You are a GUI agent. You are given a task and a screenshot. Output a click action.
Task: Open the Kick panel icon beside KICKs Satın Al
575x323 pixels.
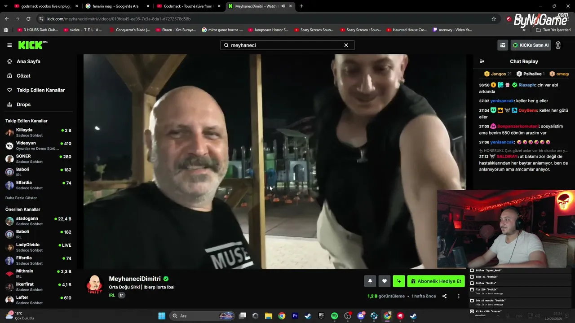coord(503,45)
